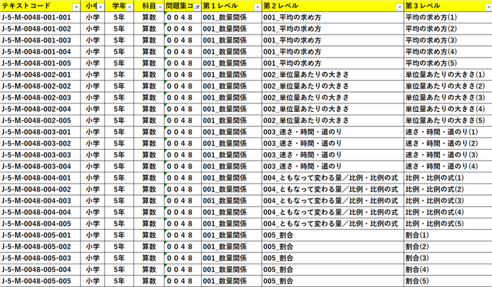Open the テキストコード column filter dropdown
Viewport: 492px width, 287px height.
[76, 7]
